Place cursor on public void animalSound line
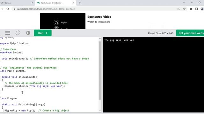This screenshot has height=114, width=204. coord(19,77)
